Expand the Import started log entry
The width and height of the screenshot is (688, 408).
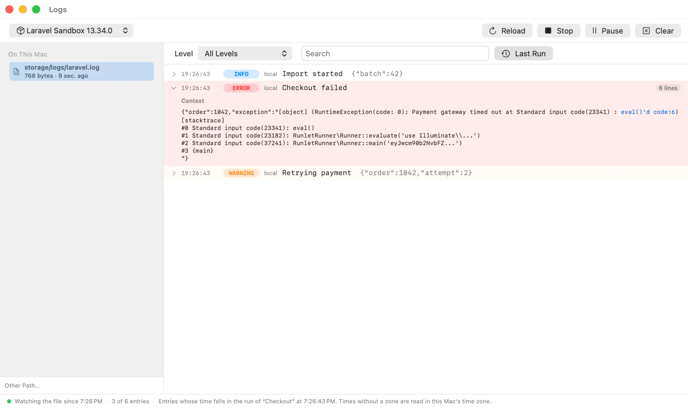[x=174, y=74]
